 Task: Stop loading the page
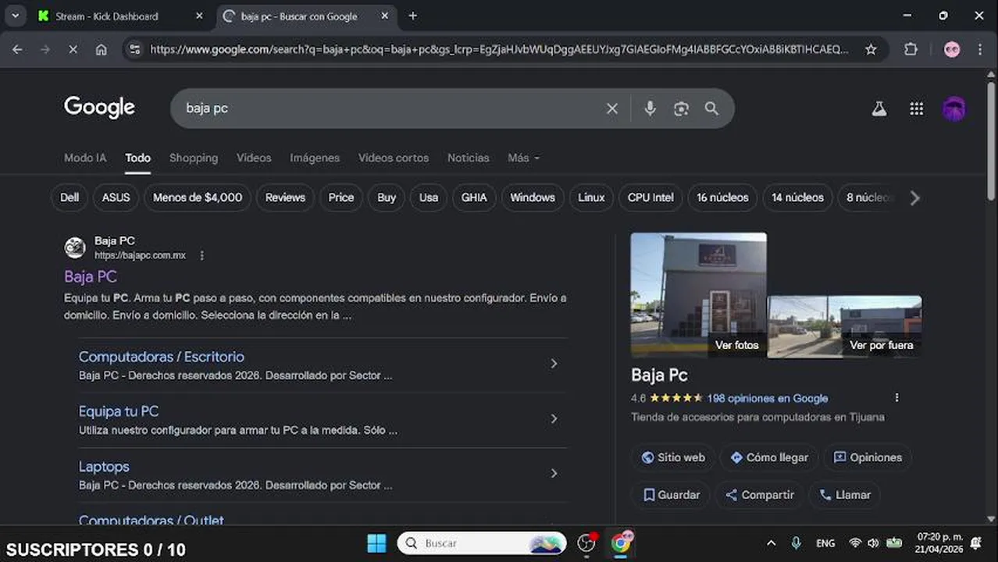[73, 49]
